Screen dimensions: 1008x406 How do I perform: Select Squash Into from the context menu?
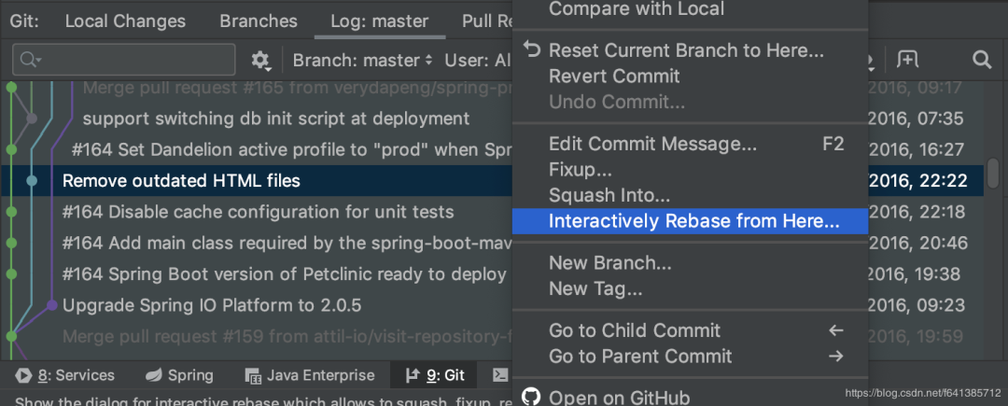(609, 195)
